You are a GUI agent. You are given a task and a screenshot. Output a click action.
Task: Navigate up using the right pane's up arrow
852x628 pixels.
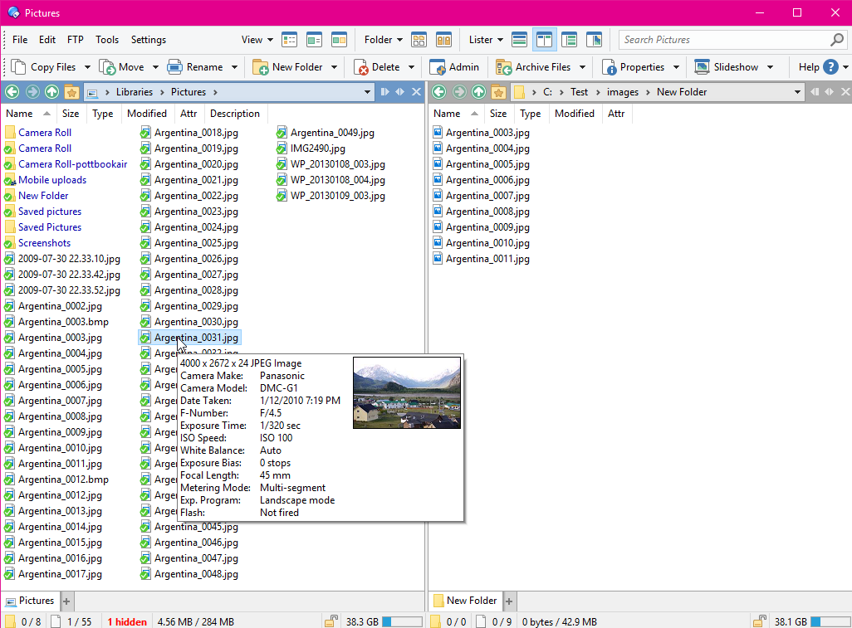(478, 91)
